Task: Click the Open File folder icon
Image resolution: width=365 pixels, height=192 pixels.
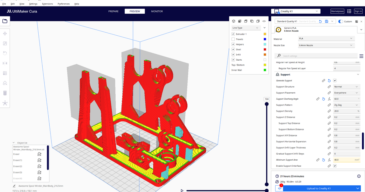Action: point(5,21)
